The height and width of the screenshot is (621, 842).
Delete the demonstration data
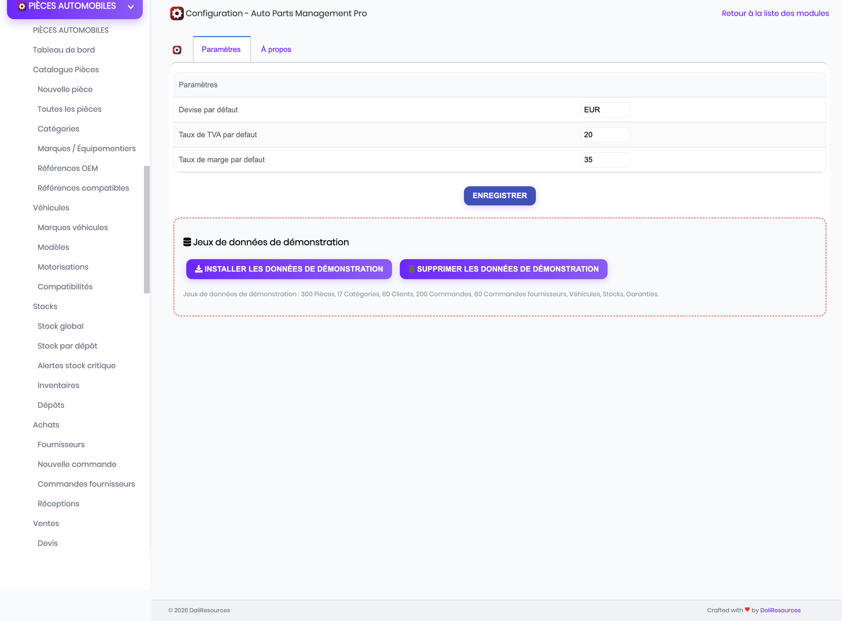503,269
